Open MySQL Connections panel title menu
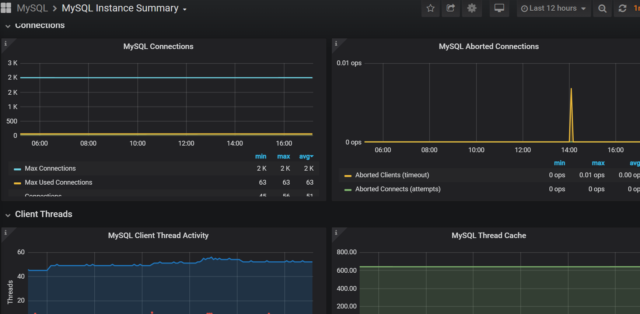Viewport: 640px width, 314px height. click(158, 46)
